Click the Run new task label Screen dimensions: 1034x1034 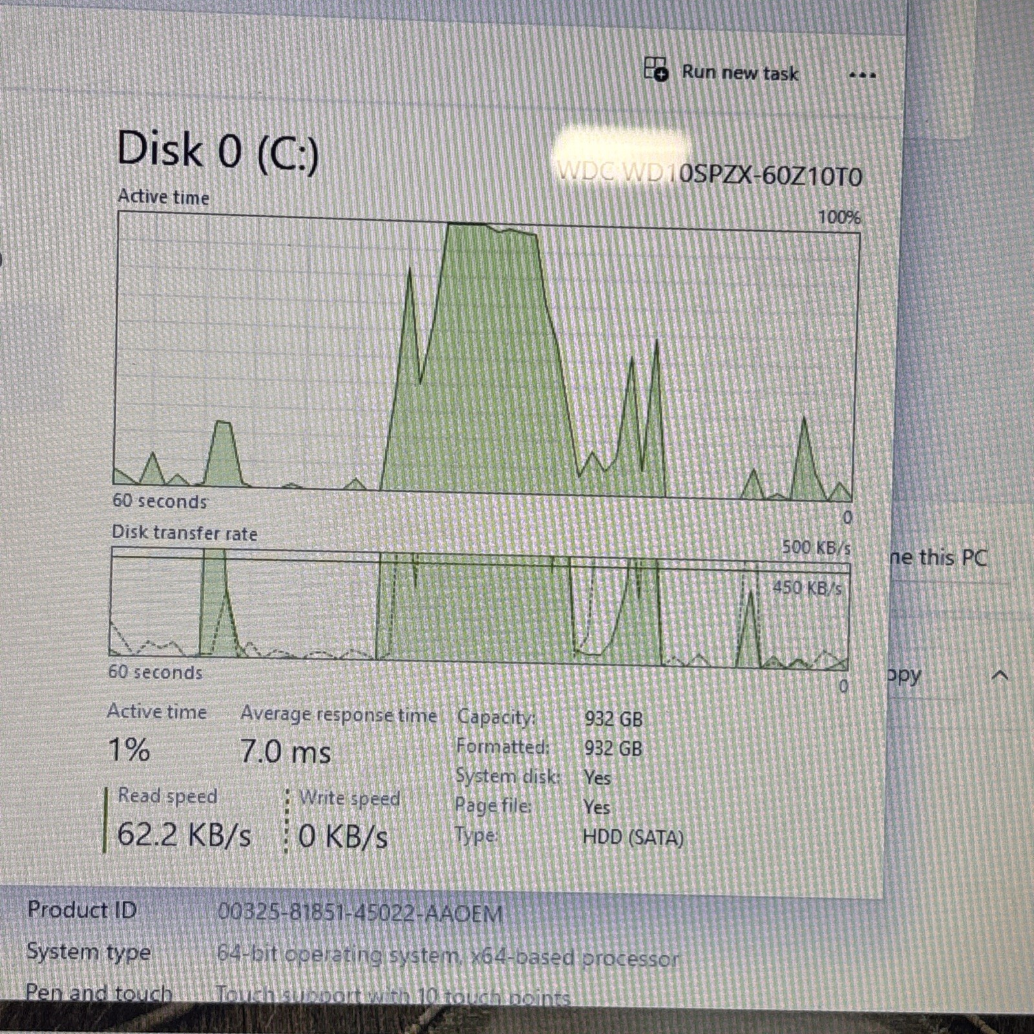741,72
